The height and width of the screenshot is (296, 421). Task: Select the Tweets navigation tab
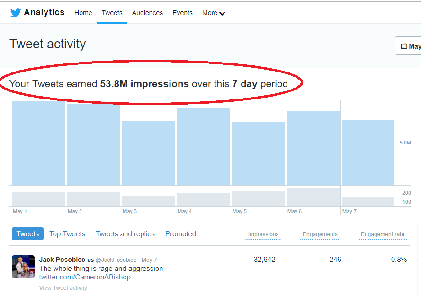coord(112,13)
